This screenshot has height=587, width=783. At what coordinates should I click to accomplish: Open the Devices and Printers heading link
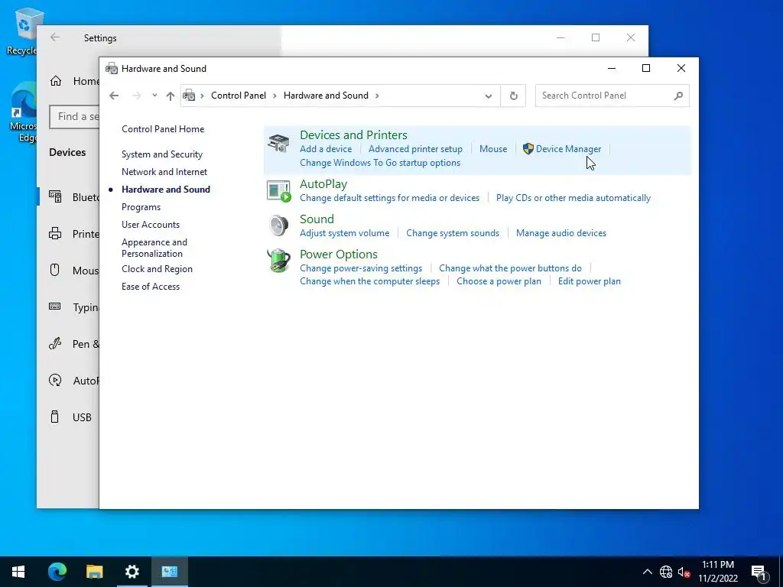[353, 135]
